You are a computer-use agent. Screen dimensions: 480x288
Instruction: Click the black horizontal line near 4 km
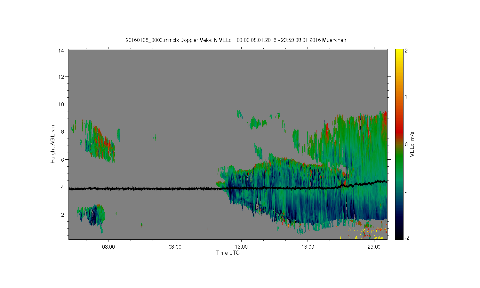228,187
